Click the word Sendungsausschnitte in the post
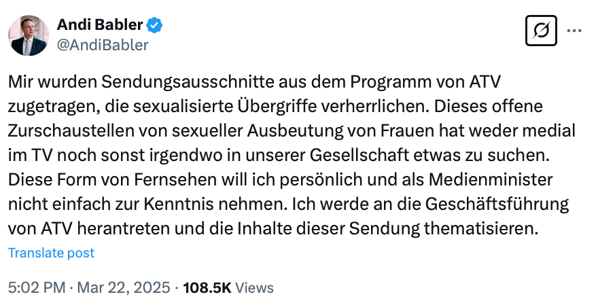The height and width of the screenshot is (303, 598). tap(188, 82)
